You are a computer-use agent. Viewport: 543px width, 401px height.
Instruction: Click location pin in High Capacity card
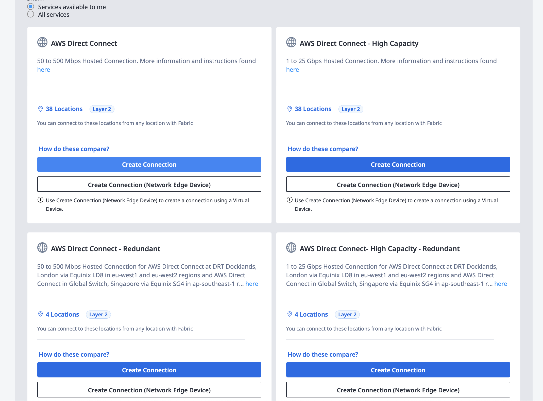pos(290,109)
